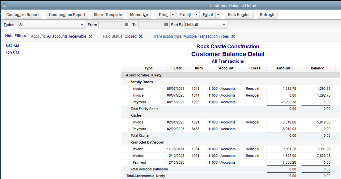Screen dimensions: 341x179
Task: Click the Excel button
Action: tap(208, 15)
